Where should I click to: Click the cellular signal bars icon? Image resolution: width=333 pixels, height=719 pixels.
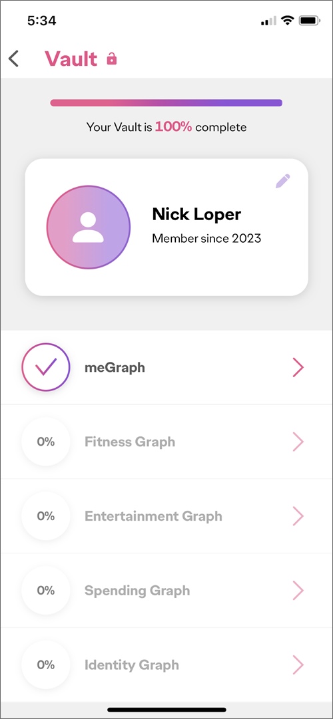point(268,21)
